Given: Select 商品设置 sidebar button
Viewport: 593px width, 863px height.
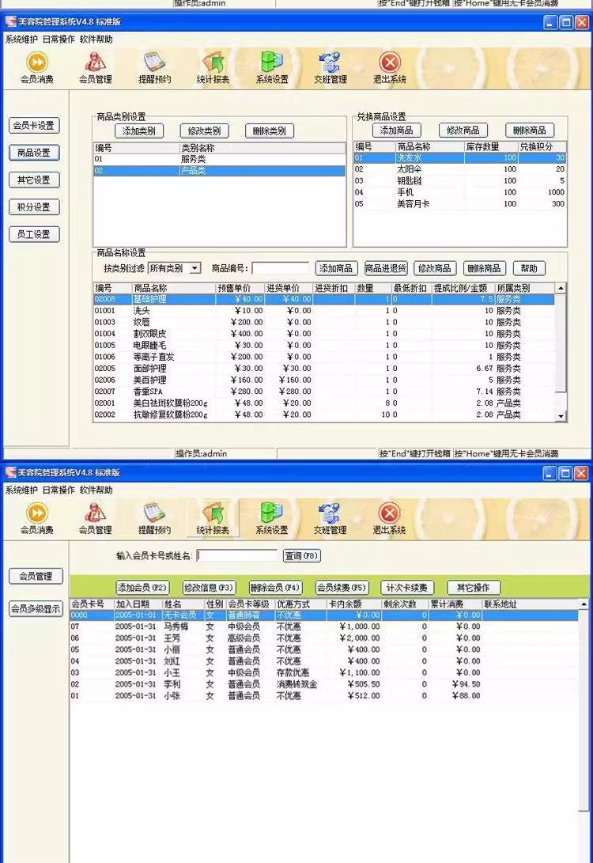Looking at the screenshot, I should 34,153.
